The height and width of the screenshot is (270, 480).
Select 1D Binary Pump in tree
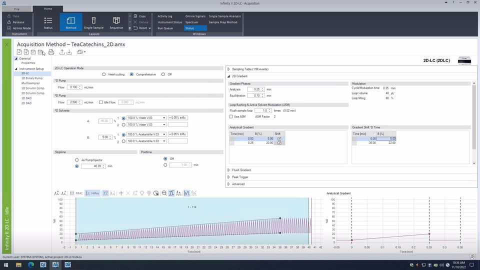32,78
